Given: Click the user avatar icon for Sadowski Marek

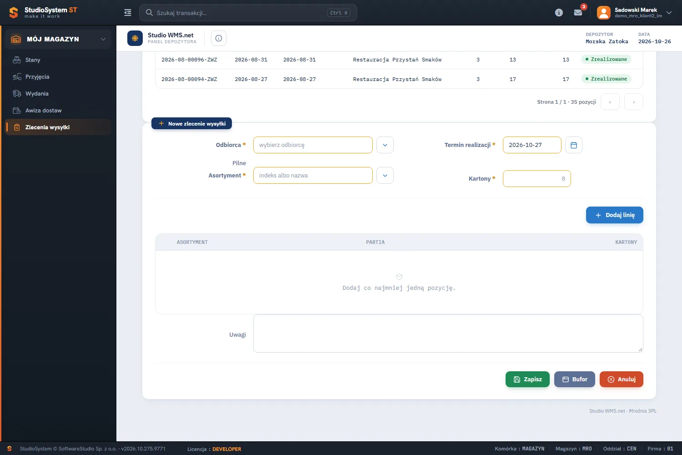Looking at the screenshot, I should click(x=604, y=13).
